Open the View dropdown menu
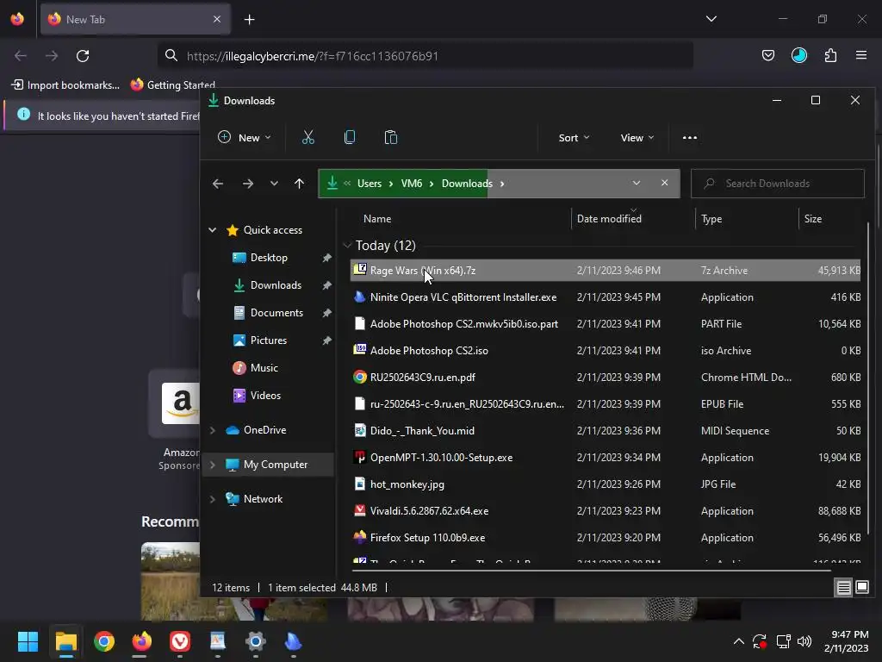882x662 pixels. click(x=637, y=137)
